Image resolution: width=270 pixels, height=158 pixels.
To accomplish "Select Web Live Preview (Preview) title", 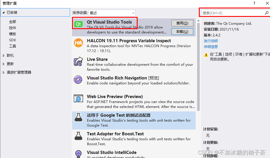I will pos(115,97).
